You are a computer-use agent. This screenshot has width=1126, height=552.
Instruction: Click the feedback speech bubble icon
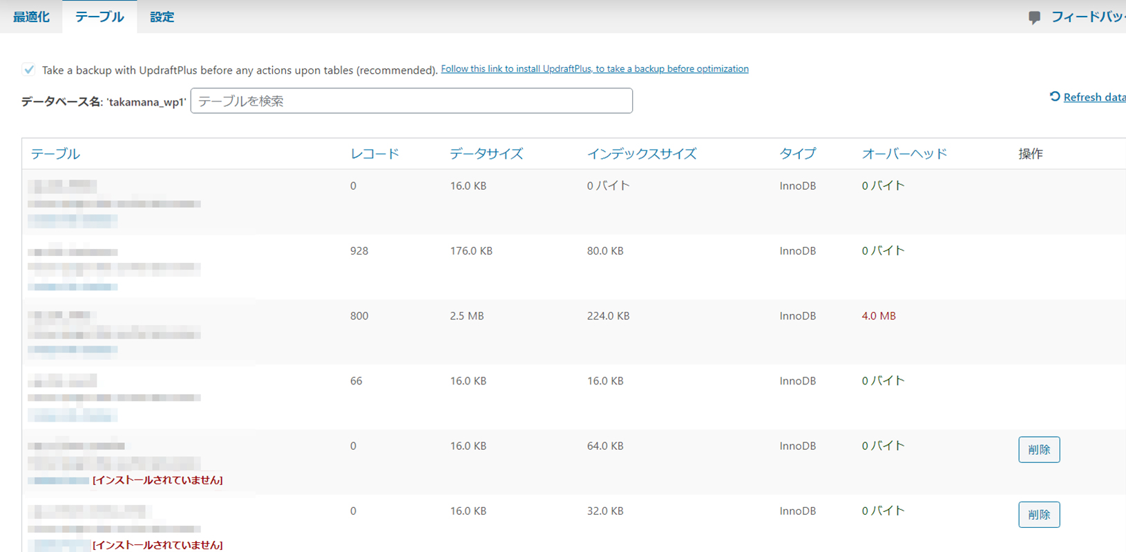[1034, 18]
